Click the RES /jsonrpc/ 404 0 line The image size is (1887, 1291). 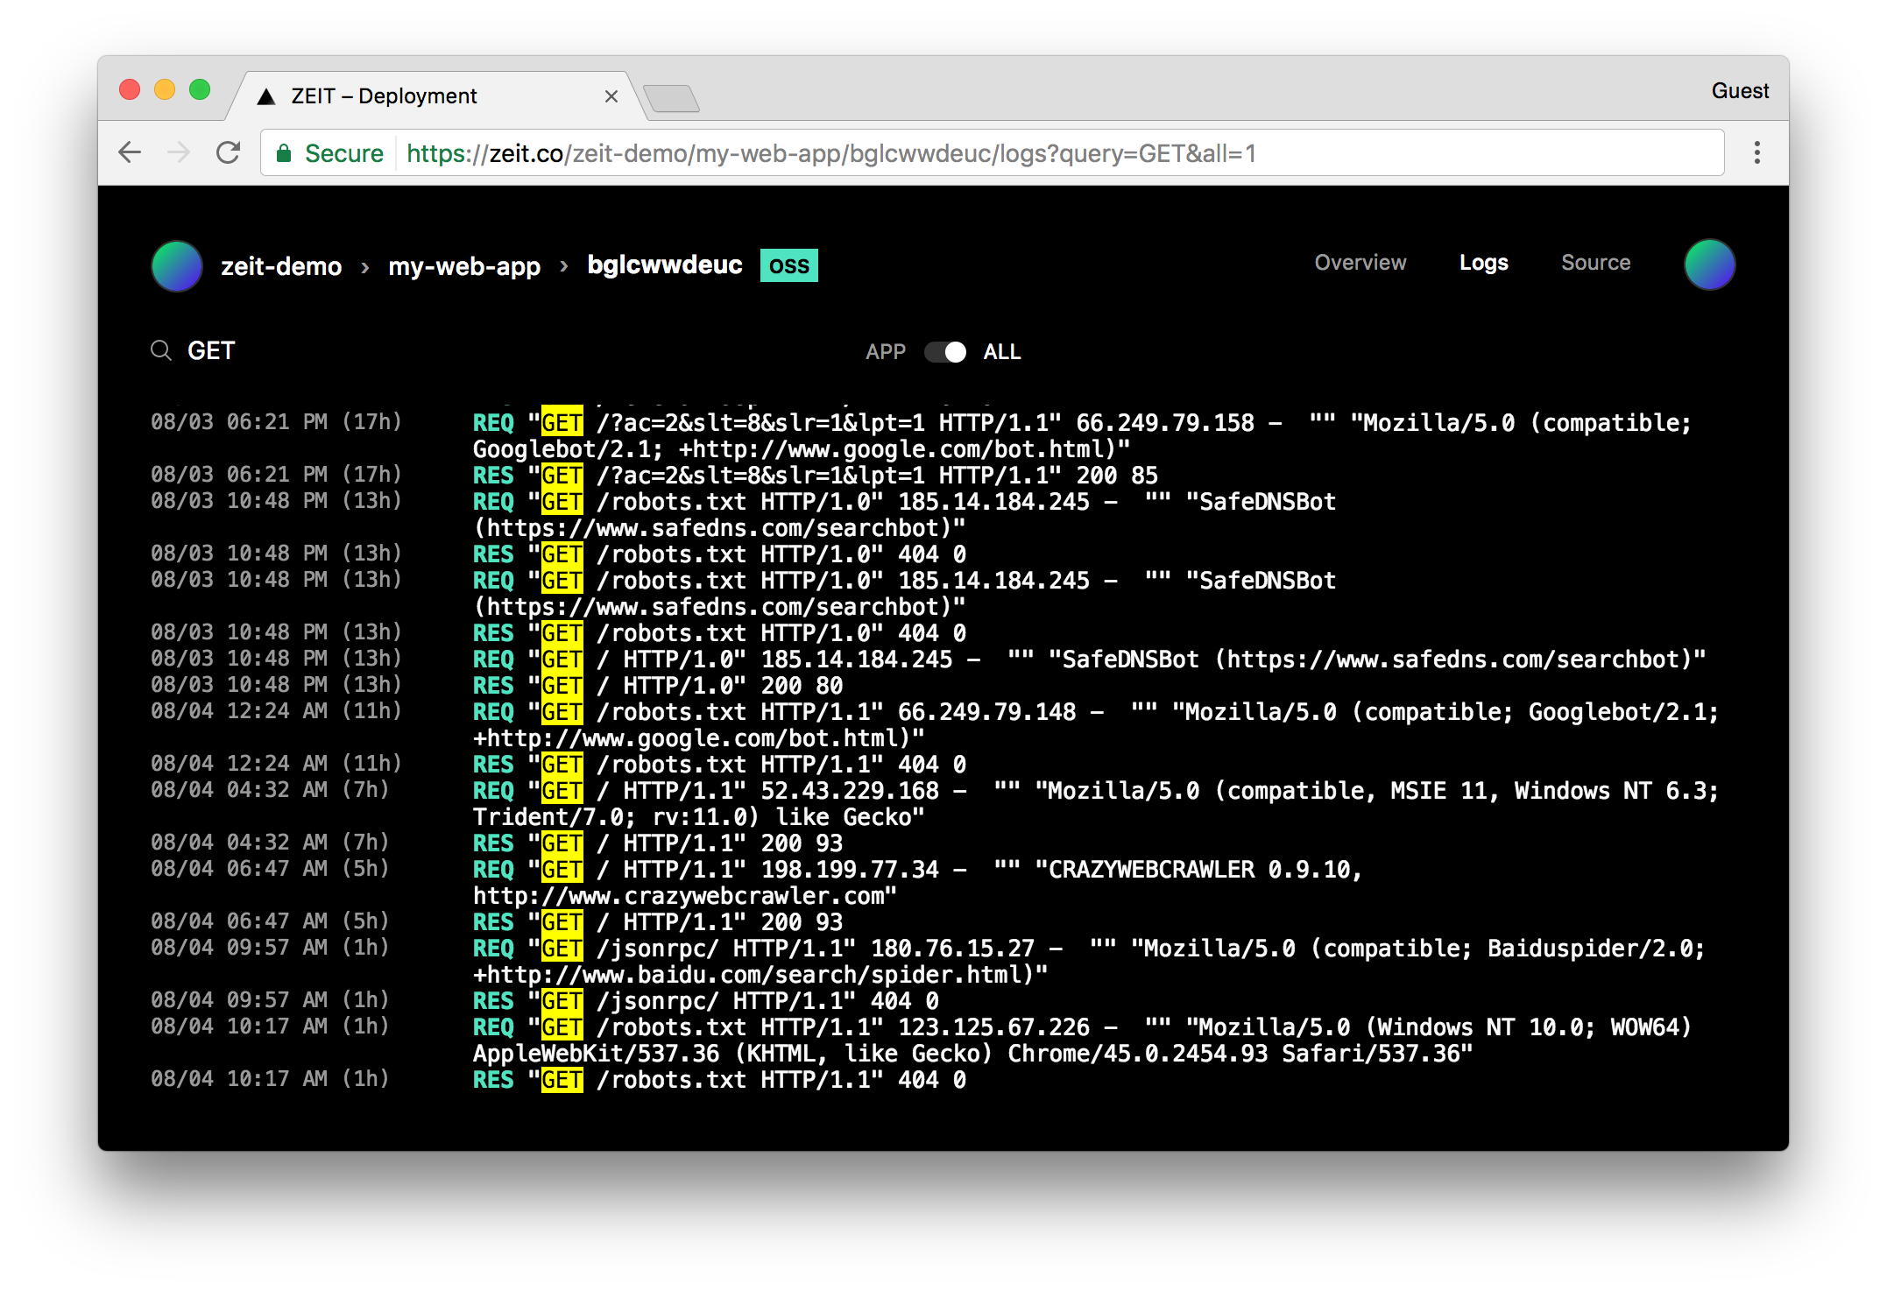[x=706, y=1001]
